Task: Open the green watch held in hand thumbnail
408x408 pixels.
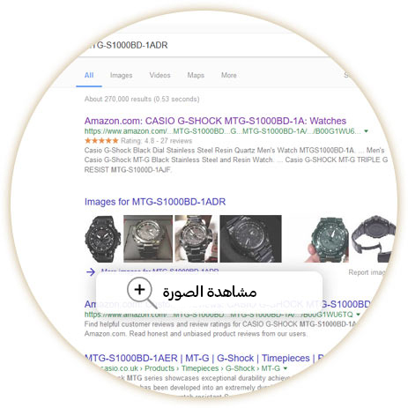Action: [x=326, y=239]
